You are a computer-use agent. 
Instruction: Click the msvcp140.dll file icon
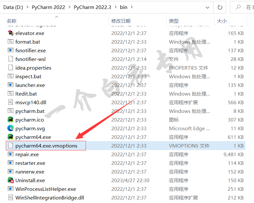tap(11, 102)
